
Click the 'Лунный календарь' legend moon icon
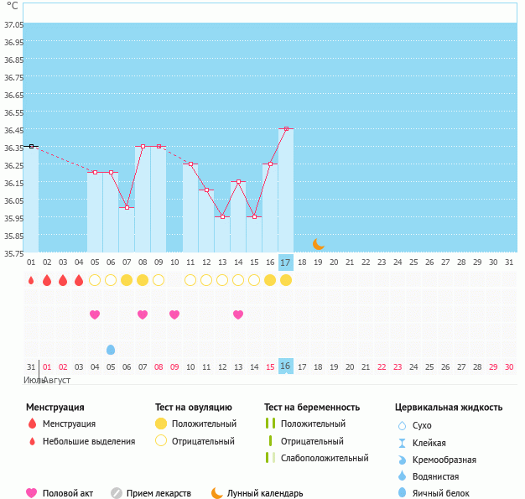[x=217, y=493]
